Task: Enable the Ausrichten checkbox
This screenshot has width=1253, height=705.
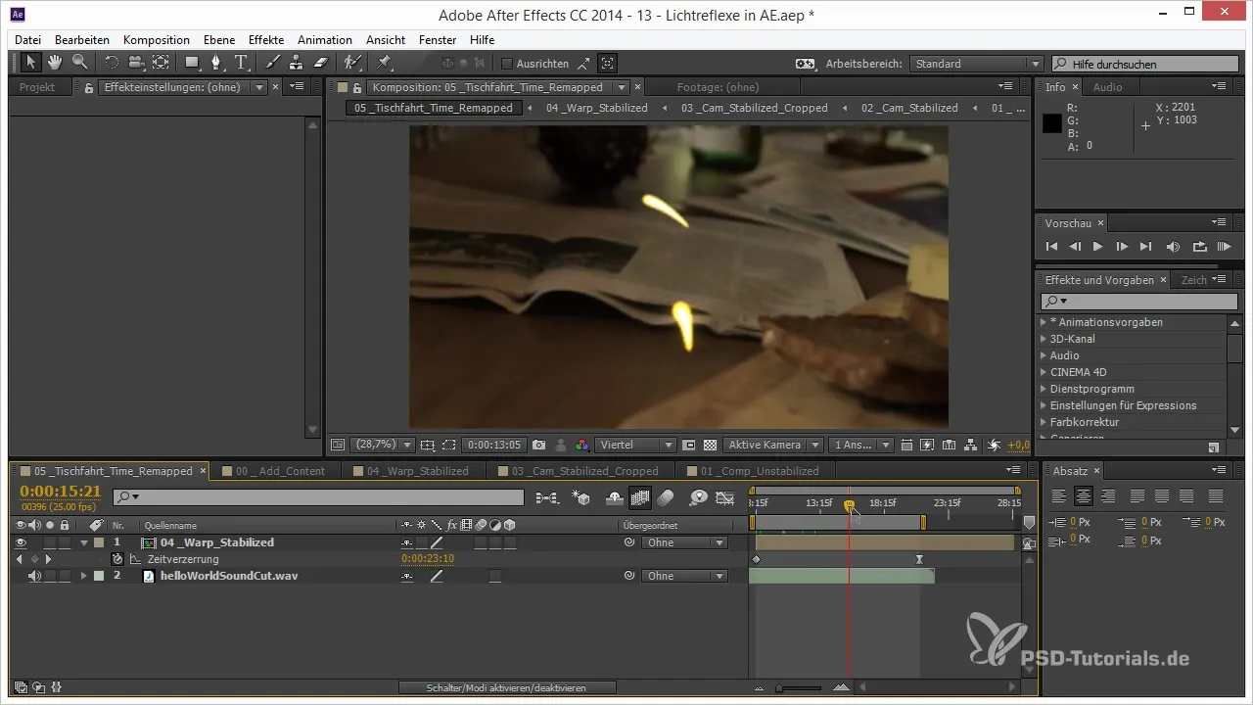Action: click(507, 64)
